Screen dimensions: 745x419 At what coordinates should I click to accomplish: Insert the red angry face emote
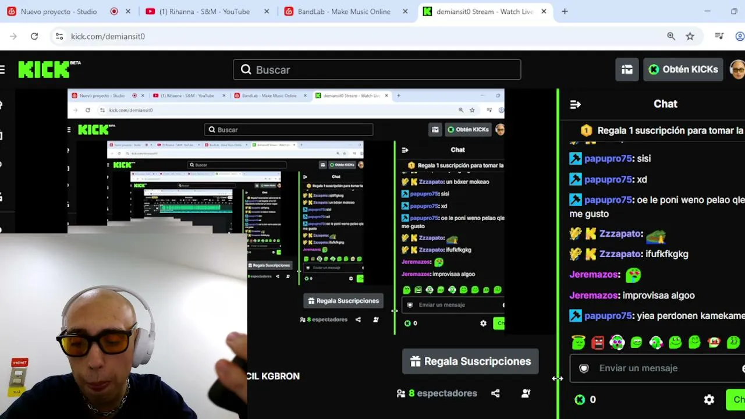(598, 342)
